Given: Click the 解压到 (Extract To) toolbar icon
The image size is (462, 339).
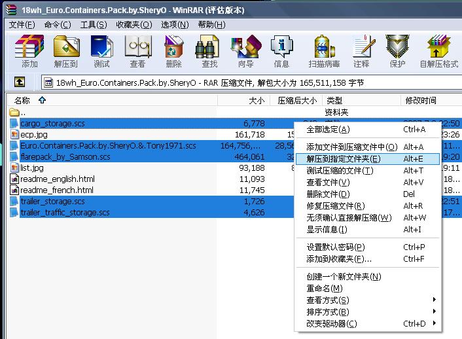Looking at the screenshot, I should pos(66,46).
